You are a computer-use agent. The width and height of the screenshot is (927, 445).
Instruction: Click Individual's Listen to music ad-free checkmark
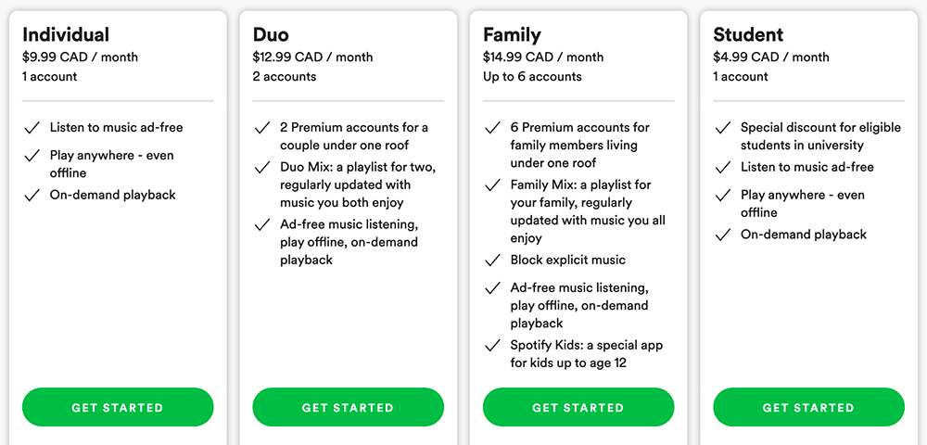tap(32, 128)
